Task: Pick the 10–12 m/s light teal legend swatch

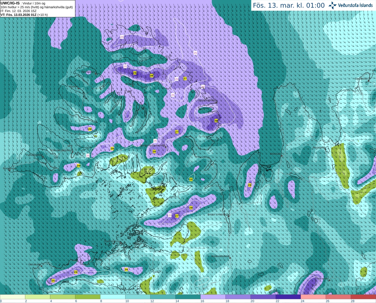Action: tap(138, 297)
